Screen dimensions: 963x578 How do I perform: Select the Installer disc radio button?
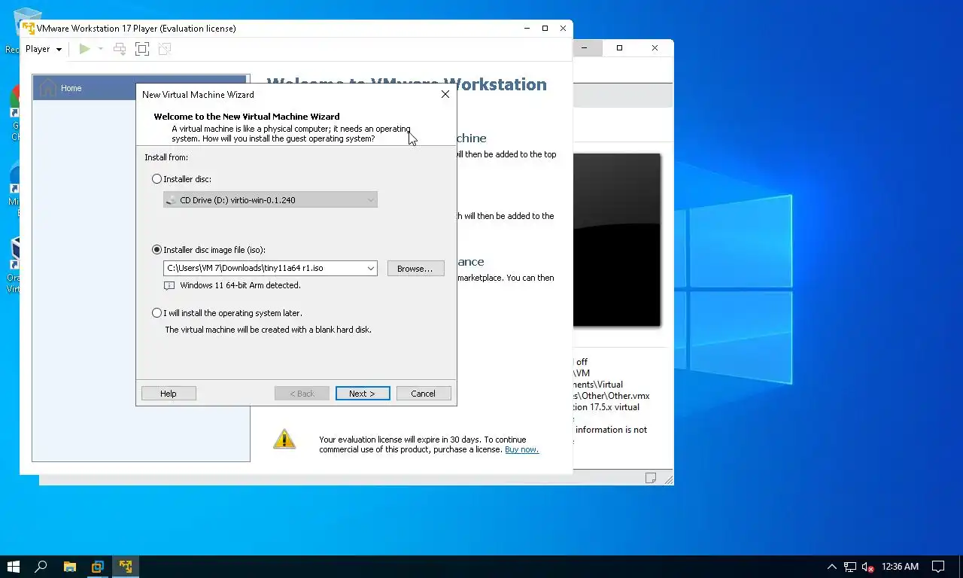157,179
